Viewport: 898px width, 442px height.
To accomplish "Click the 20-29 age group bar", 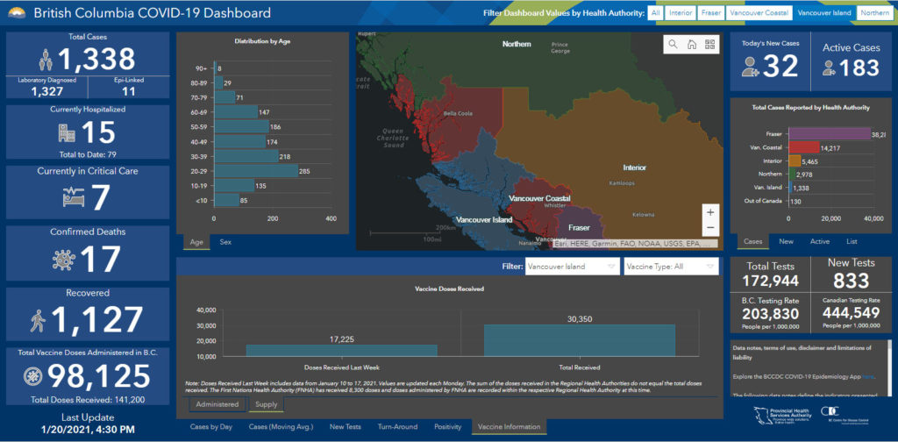I will [255, 171].
